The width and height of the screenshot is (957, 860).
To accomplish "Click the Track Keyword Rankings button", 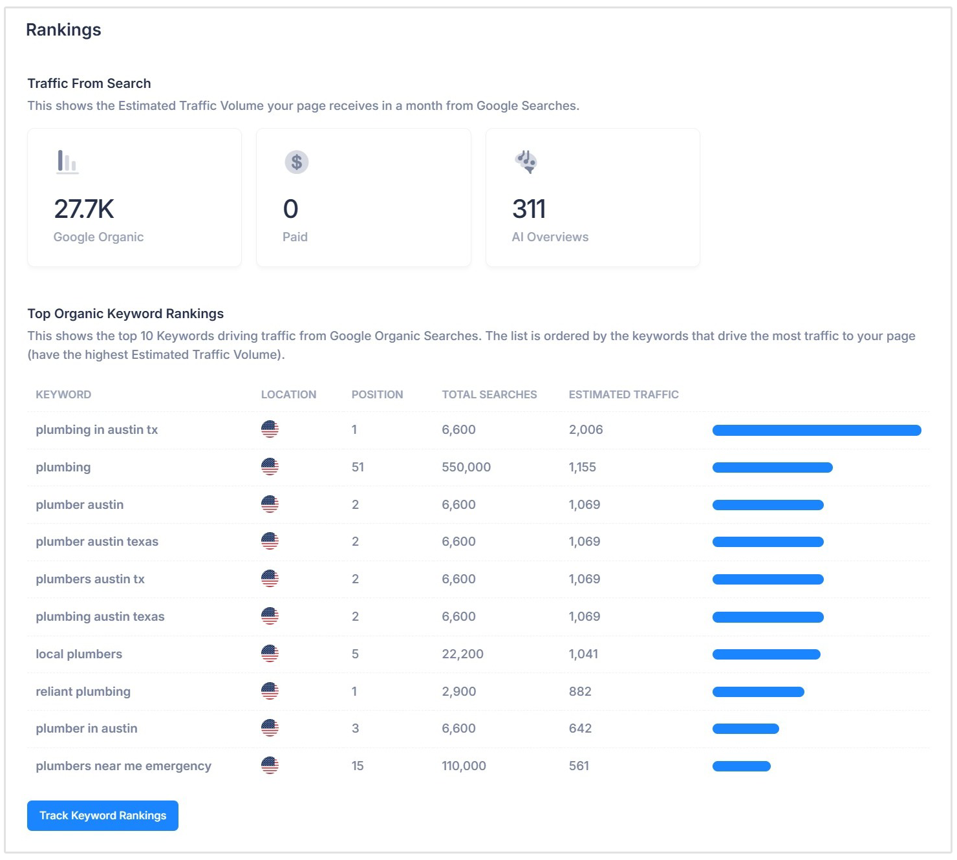I will (103, 815).
